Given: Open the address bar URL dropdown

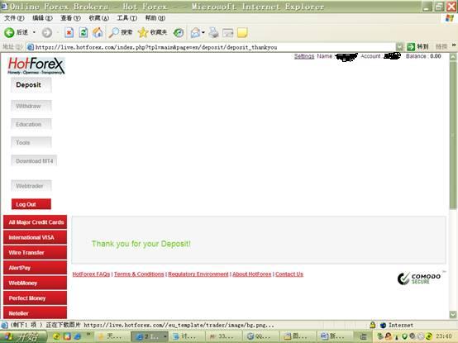Looking at the screenshot, I should coord(399,47).
